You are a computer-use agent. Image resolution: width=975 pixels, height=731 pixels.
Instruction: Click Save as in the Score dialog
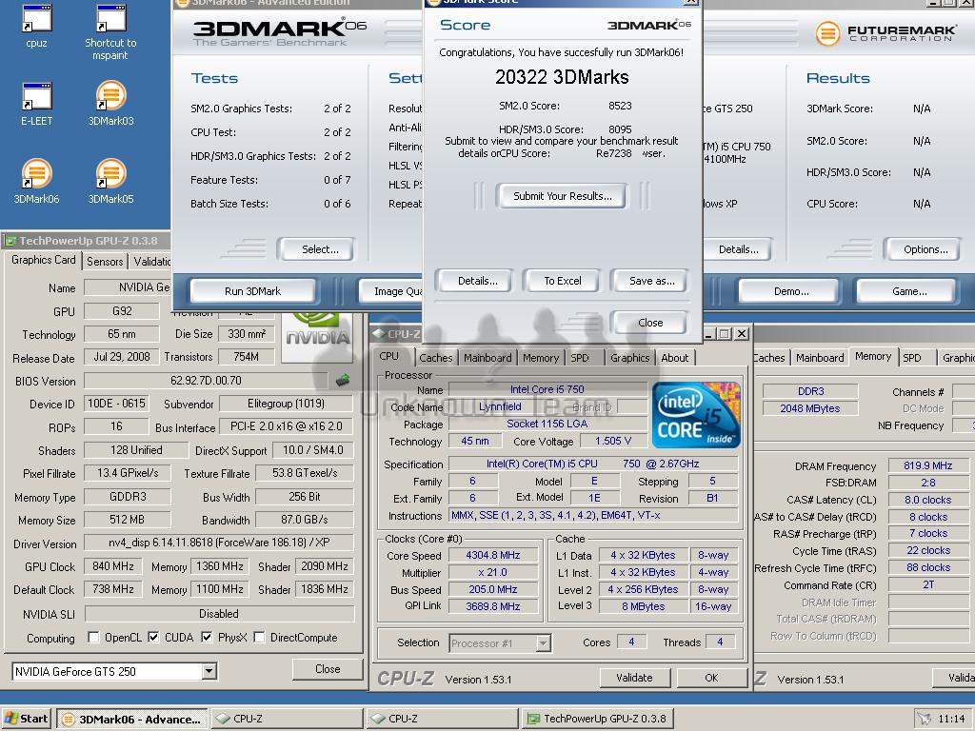click(x=651, y=281)
